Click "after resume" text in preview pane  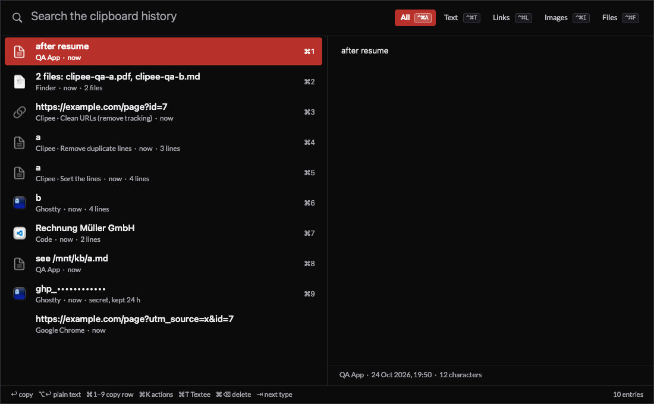[x=364, y=51]
